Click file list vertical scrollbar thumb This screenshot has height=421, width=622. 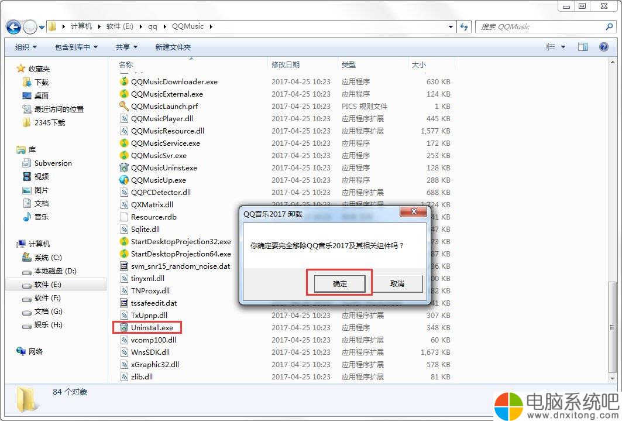[612, 327]
